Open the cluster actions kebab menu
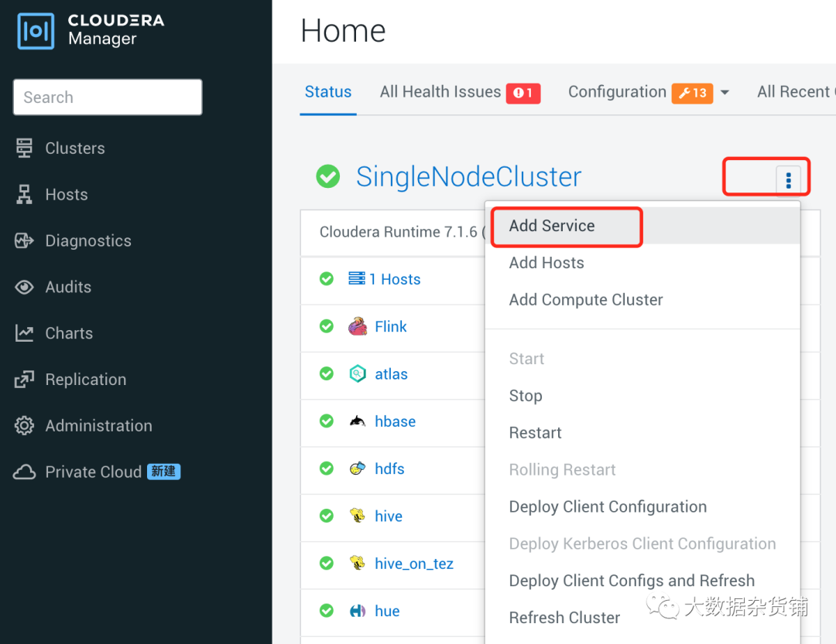Image resolution: width=836 pixels, height=644 pixels. 788,180
